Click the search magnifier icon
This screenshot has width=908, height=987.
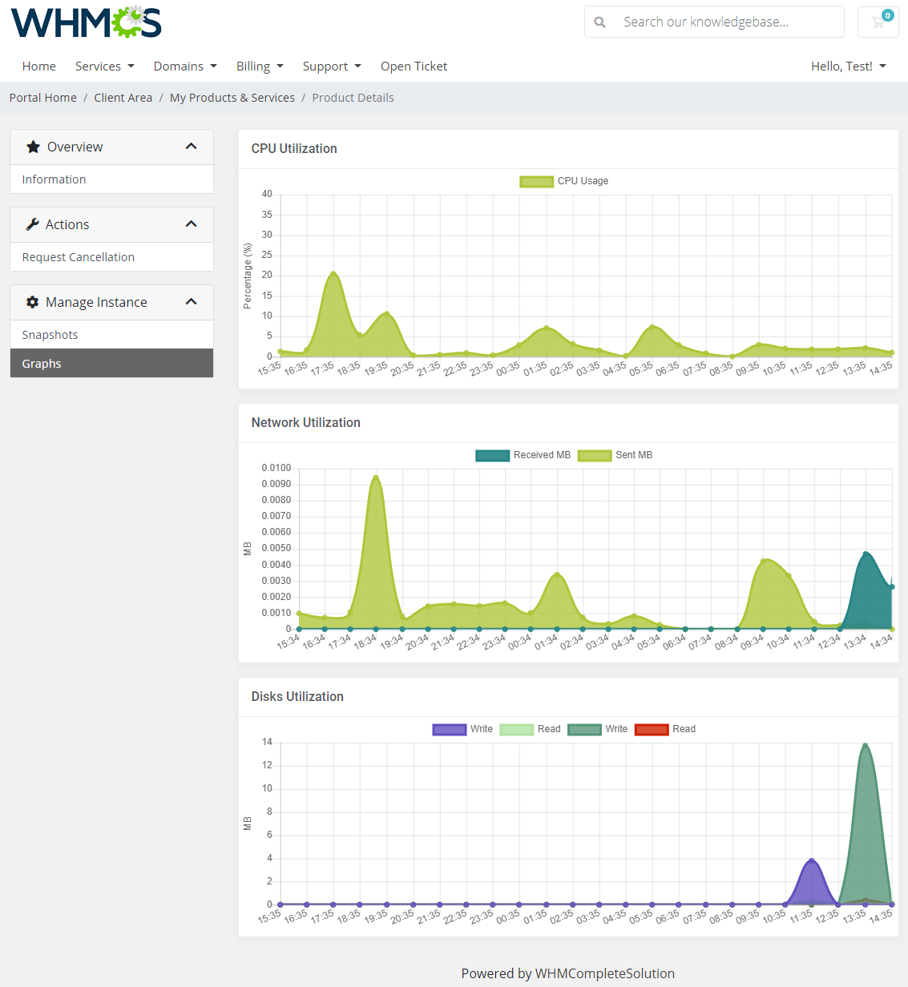[x=599, y=22]
